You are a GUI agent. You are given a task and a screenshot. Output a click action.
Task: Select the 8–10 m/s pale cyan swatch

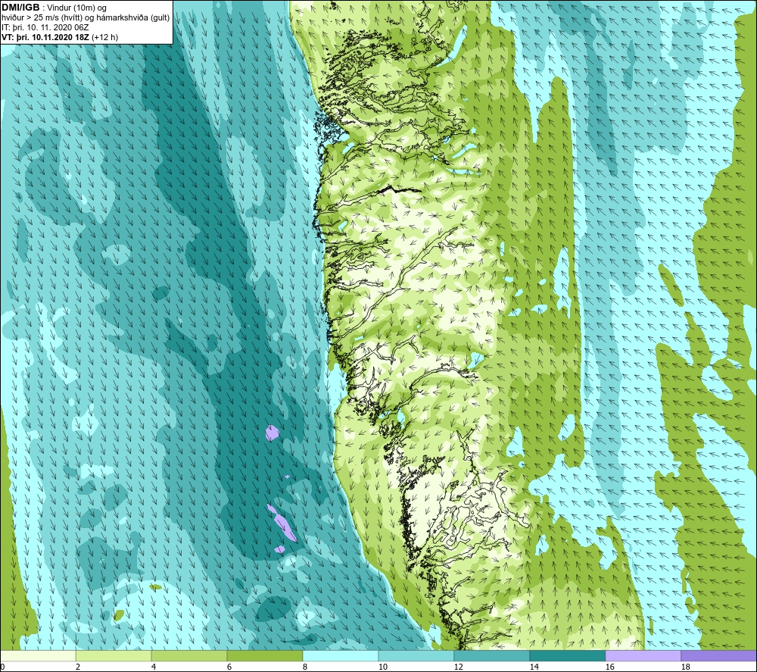tap(341, 656)
